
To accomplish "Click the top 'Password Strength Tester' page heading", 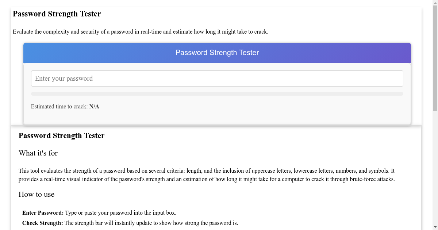I will (57, 14).
